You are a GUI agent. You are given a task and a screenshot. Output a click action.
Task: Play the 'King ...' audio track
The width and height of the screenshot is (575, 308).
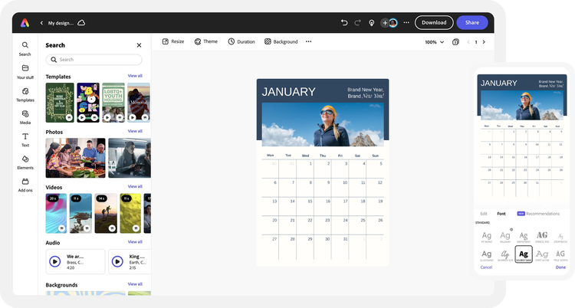[x=117, y=261]
